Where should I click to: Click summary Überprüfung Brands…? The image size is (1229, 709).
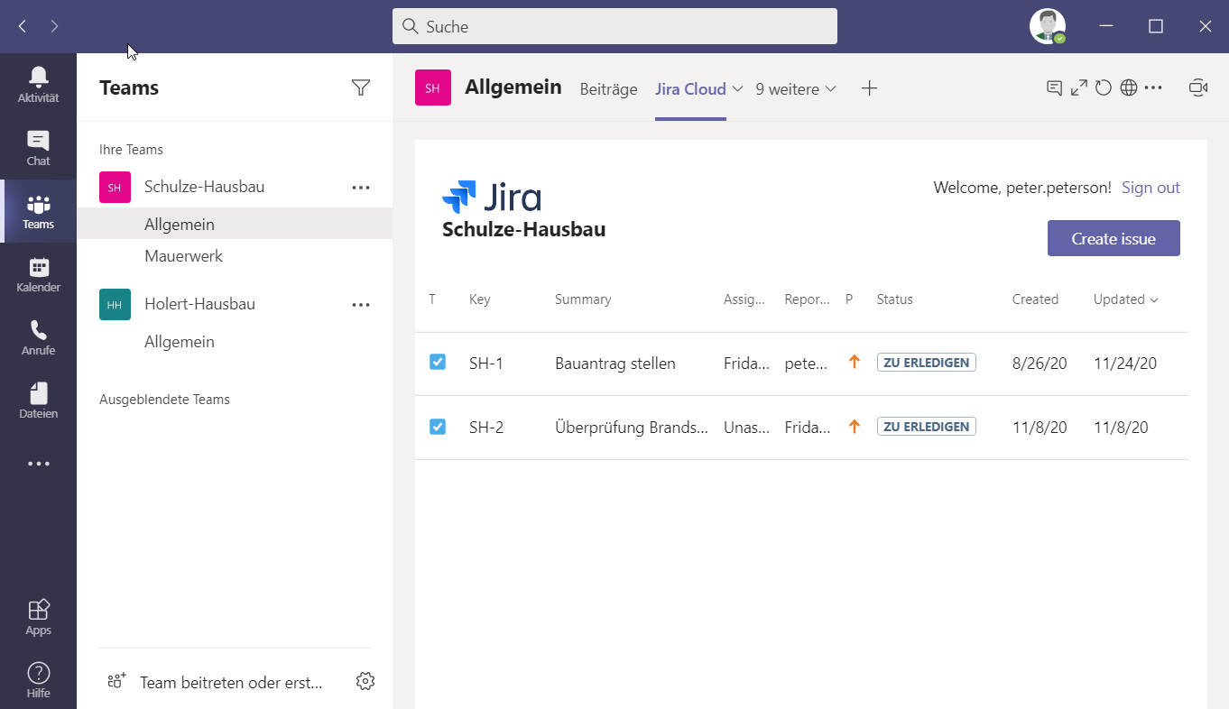(x=632, y=427)
